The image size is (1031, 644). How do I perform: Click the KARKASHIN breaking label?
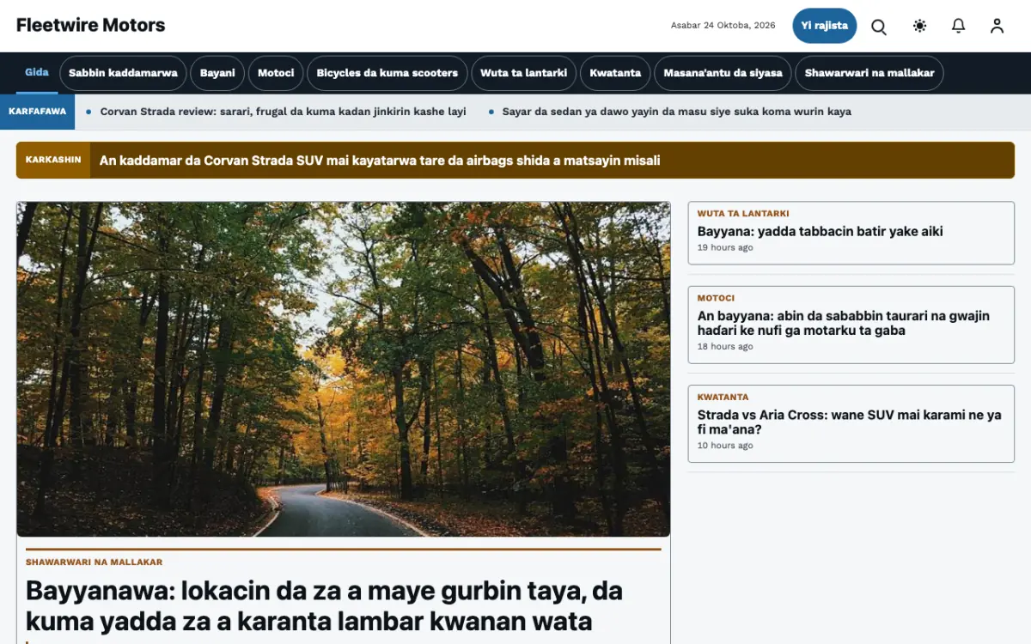[x=53, y=160]
